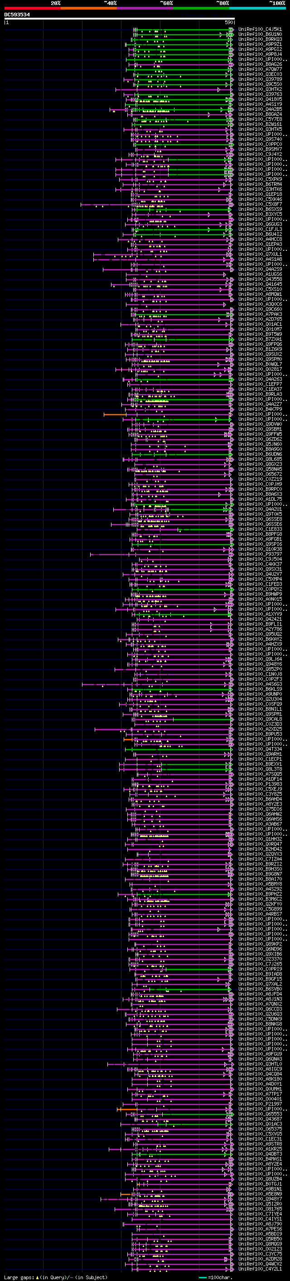290x1281 pixels.
Task: Select the UniRef100_Q9CAL8 label
Action: click(260, 719)
